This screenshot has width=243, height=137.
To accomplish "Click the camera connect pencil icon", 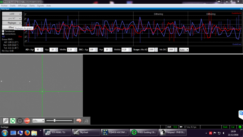I will [5, 121].
